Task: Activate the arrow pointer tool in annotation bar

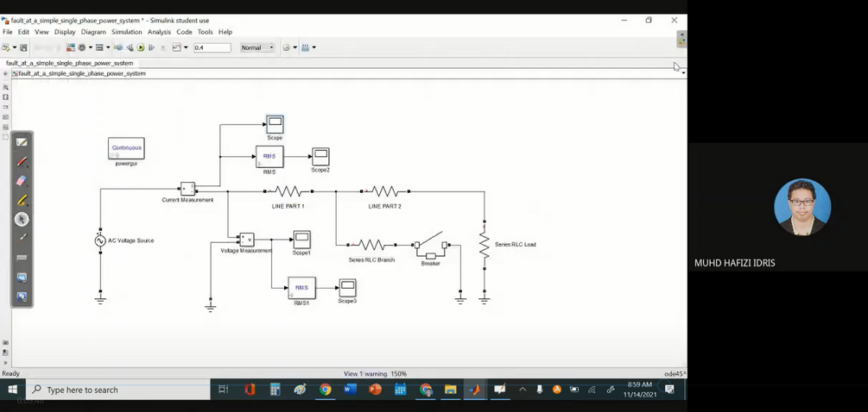Action: click(22, 219)
